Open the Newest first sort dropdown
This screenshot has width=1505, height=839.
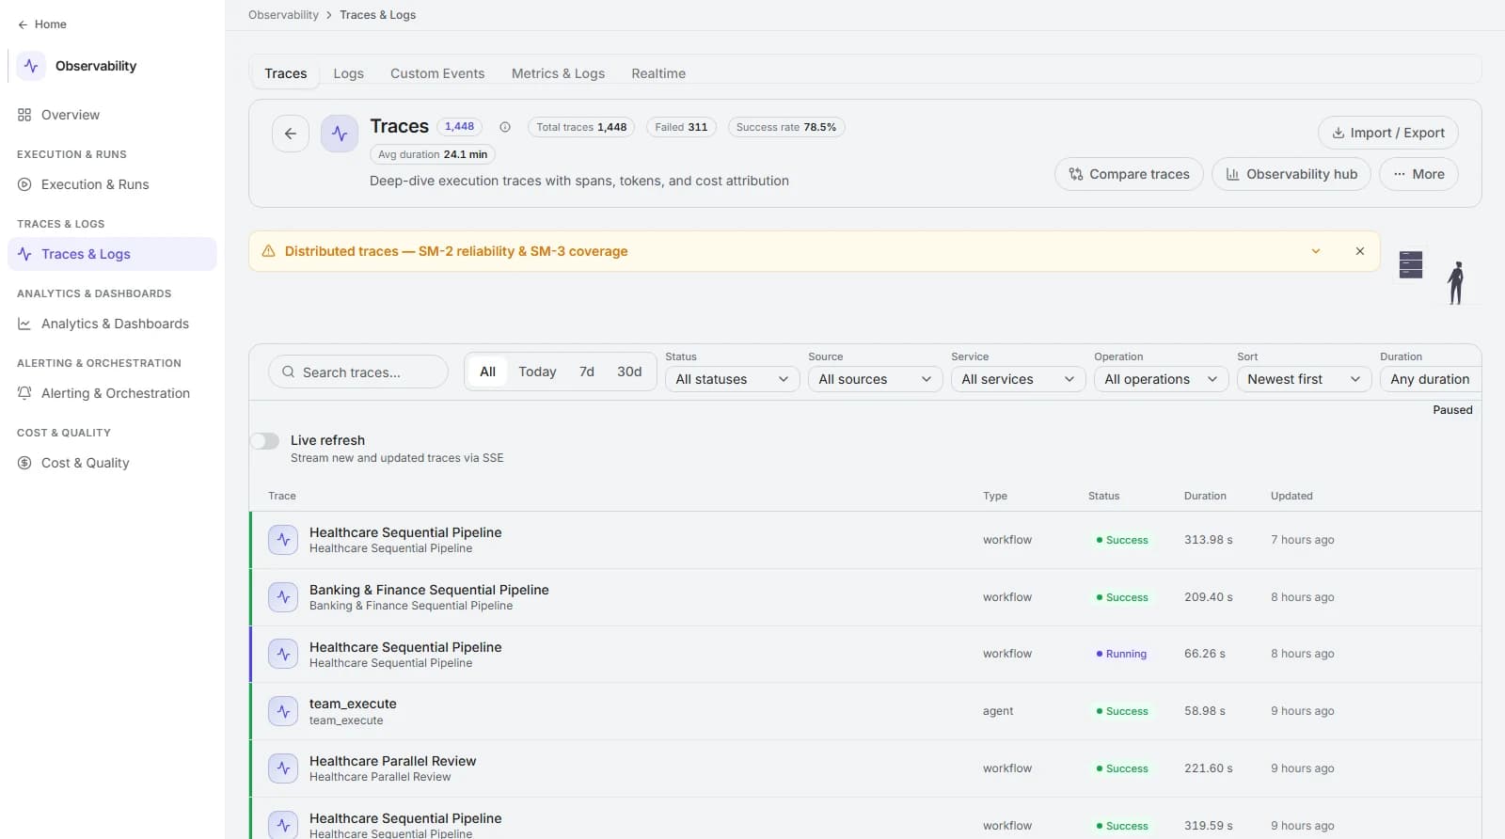point(1304,379)
